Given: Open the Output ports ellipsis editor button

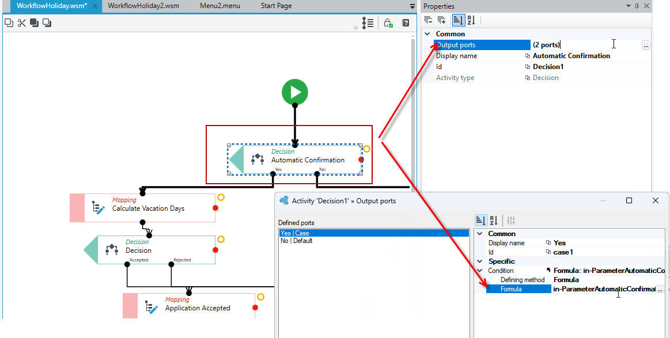Looking at the screenshot, I should [x=646, y=45].
